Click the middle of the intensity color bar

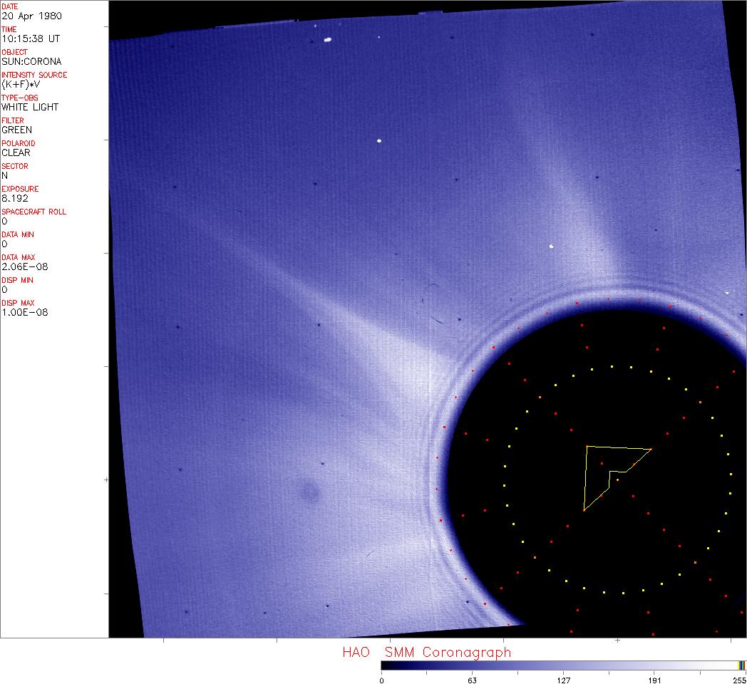coord(563,665)
